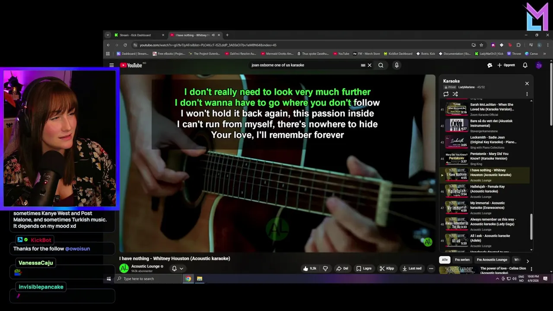This screenshot has height=311, width=553.
Task: Open the YouTube account avatar menu
Action: tap(539, 65)
